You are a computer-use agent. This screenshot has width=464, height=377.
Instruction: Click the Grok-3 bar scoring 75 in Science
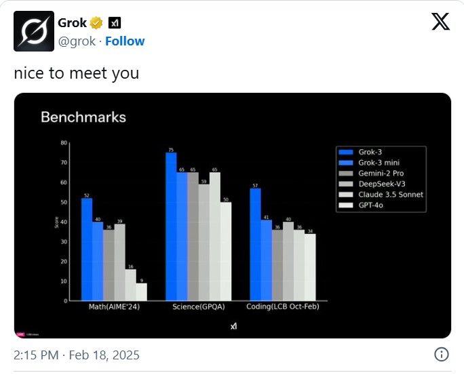pyautogui.click(x=171, y=226)
